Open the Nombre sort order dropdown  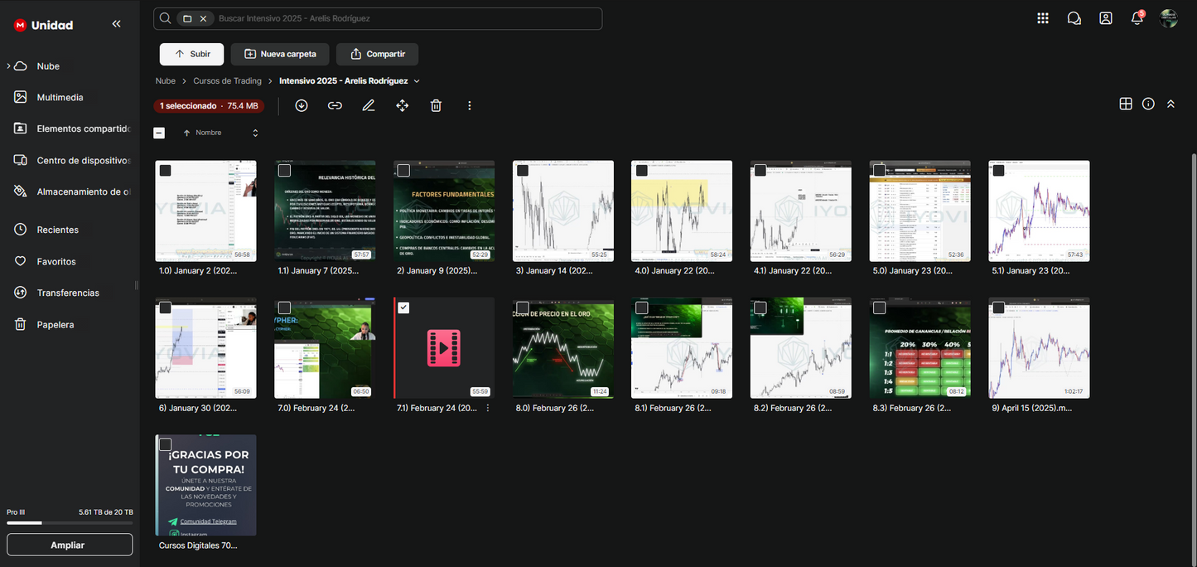pos(255,133)
